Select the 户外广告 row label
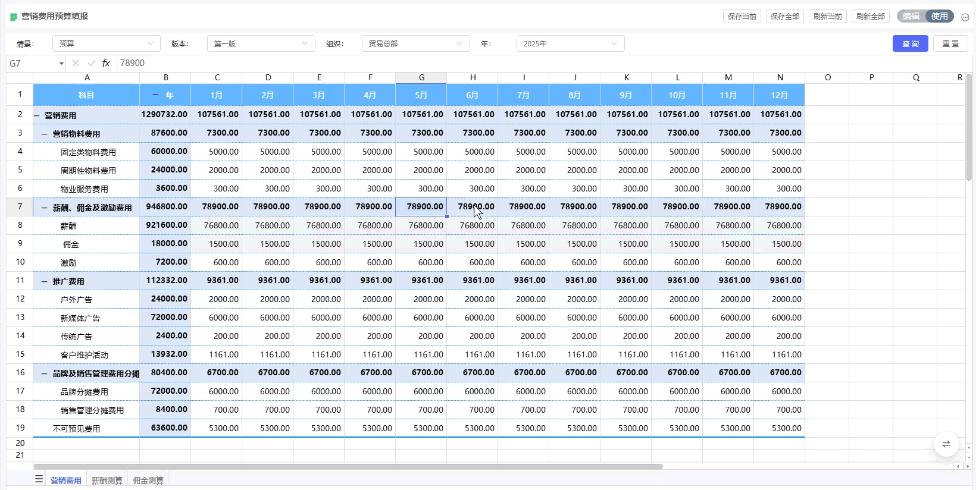Image resolution: width=976 pixels, height=490 pixels. pyautogui.click(x=76, y=300)
